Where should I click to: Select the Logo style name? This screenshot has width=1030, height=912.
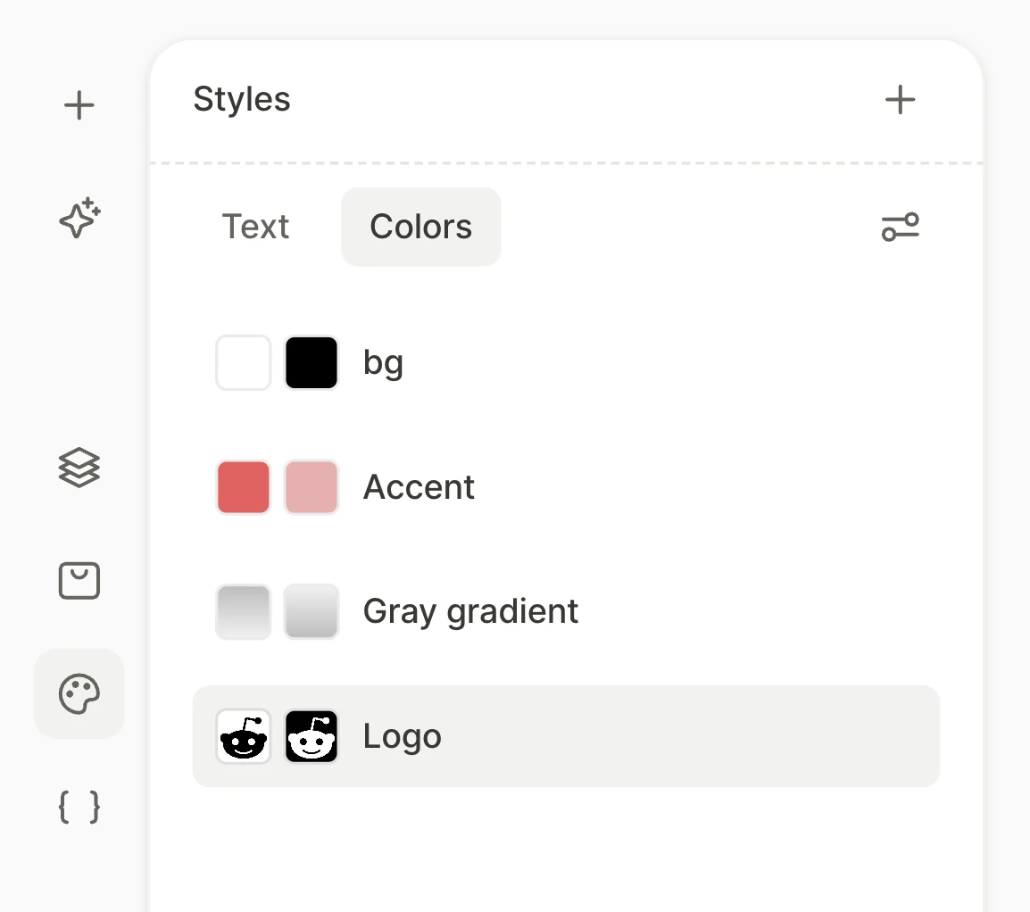point(402,737)
